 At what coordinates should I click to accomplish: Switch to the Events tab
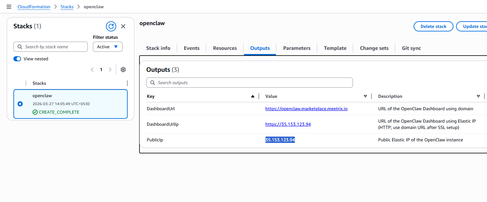point(191,48)
